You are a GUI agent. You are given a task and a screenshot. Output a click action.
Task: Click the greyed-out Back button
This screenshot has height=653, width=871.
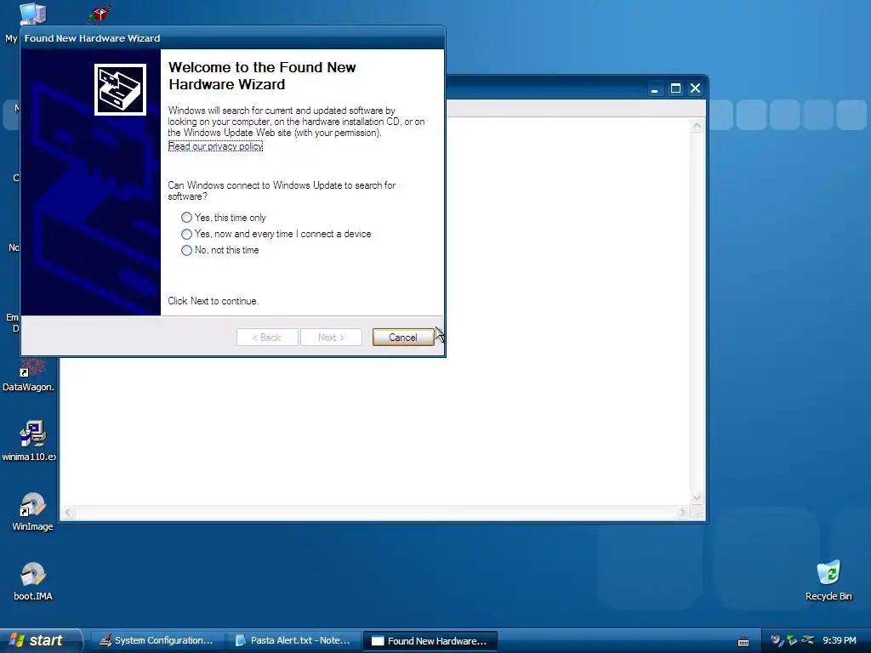267,337
